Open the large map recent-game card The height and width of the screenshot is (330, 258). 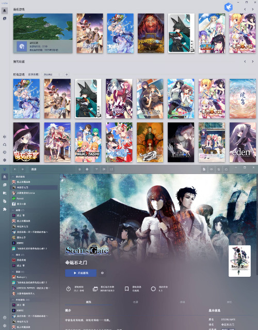point(43,33)
